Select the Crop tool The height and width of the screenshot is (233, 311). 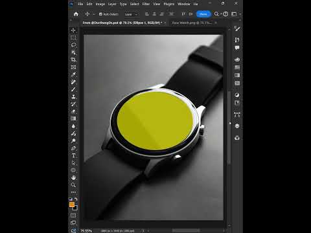[x=73, y=60]
